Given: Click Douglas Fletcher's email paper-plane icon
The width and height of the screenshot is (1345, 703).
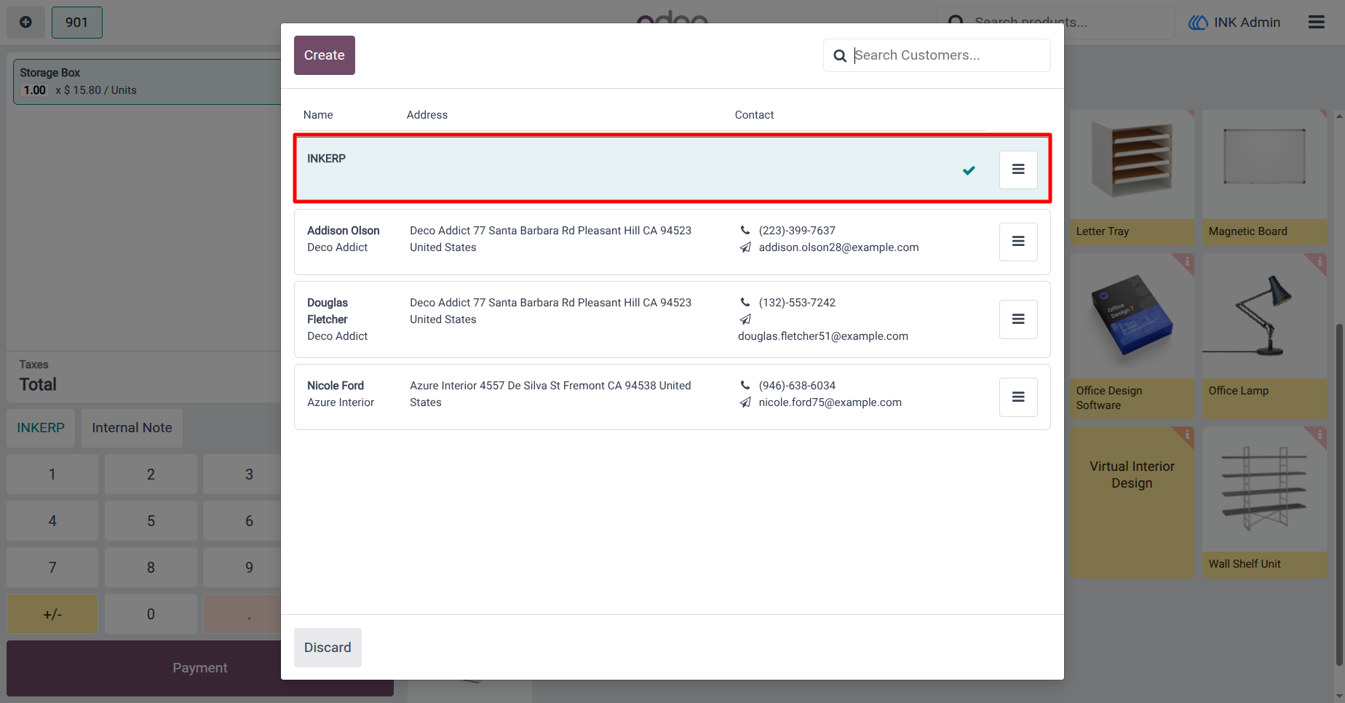Looking at the screenshot, I should pyautogui.click(x=745, y=319).
